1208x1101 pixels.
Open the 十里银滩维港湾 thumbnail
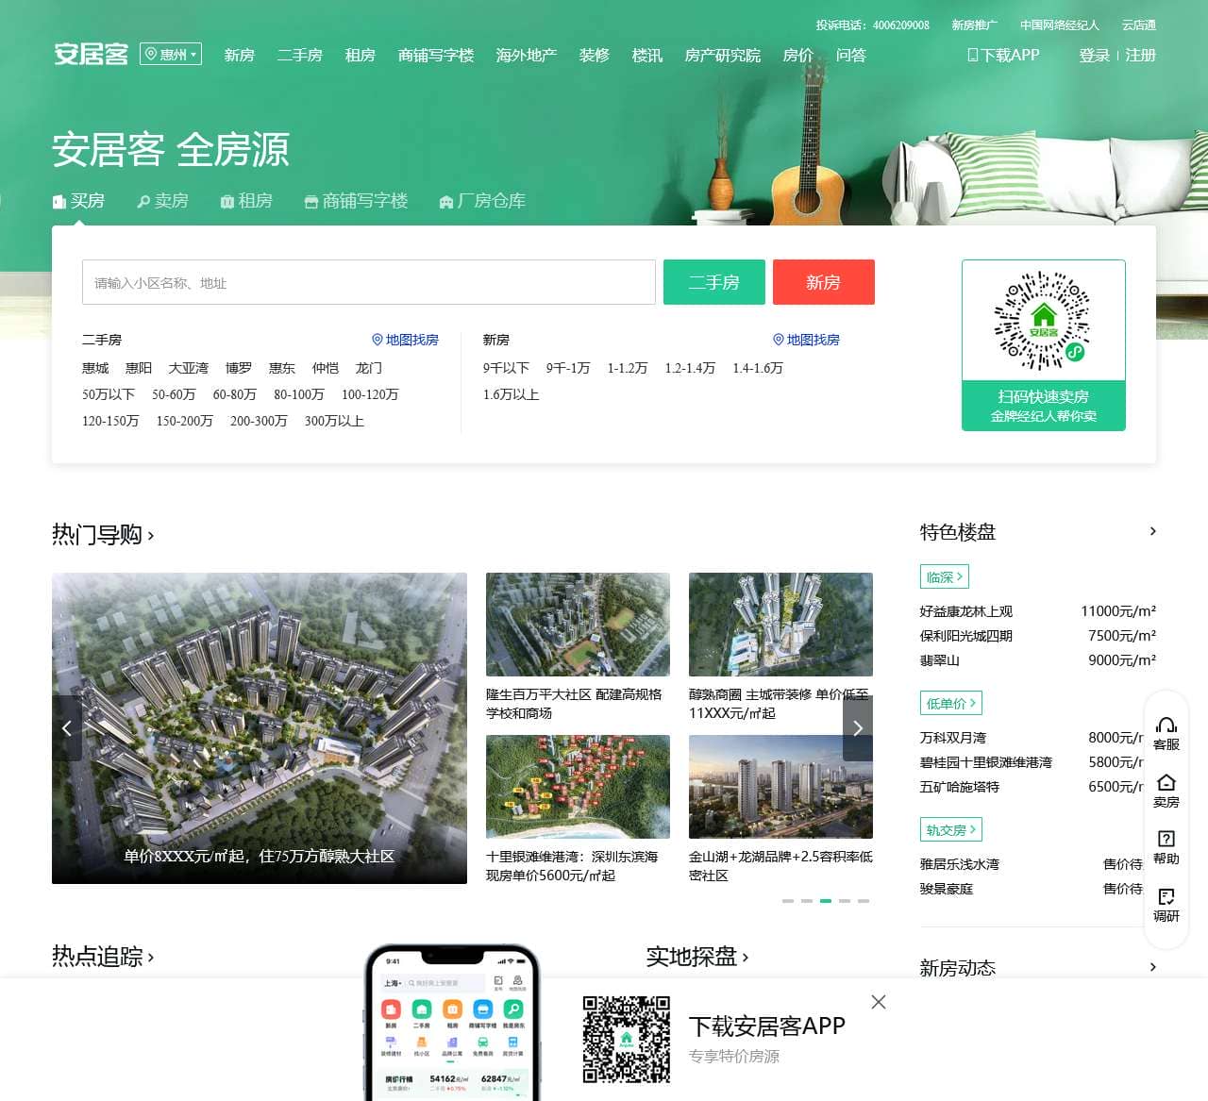point(578,787)
